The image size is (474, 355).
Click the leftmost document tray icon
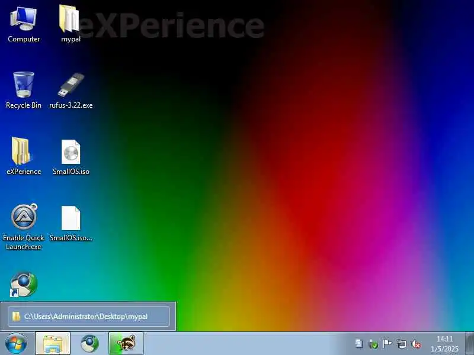(x=359, y=344)
